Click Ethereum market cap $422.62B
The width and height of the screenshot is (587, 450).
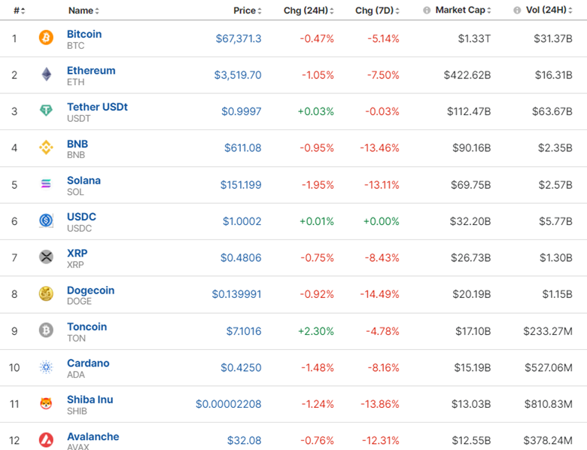pos(467,75)
